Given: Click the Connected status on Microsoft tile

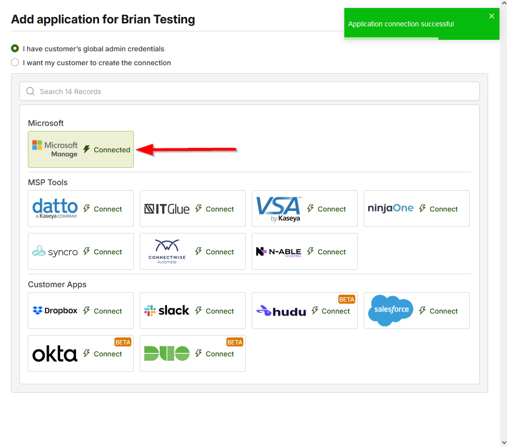Looking at the screenshot, I should [x=111, y=150].
